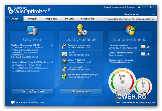Click the Следы Интернета globe icon
The image size is (162, 111).
pyautogui.click(x=64, y=61)
